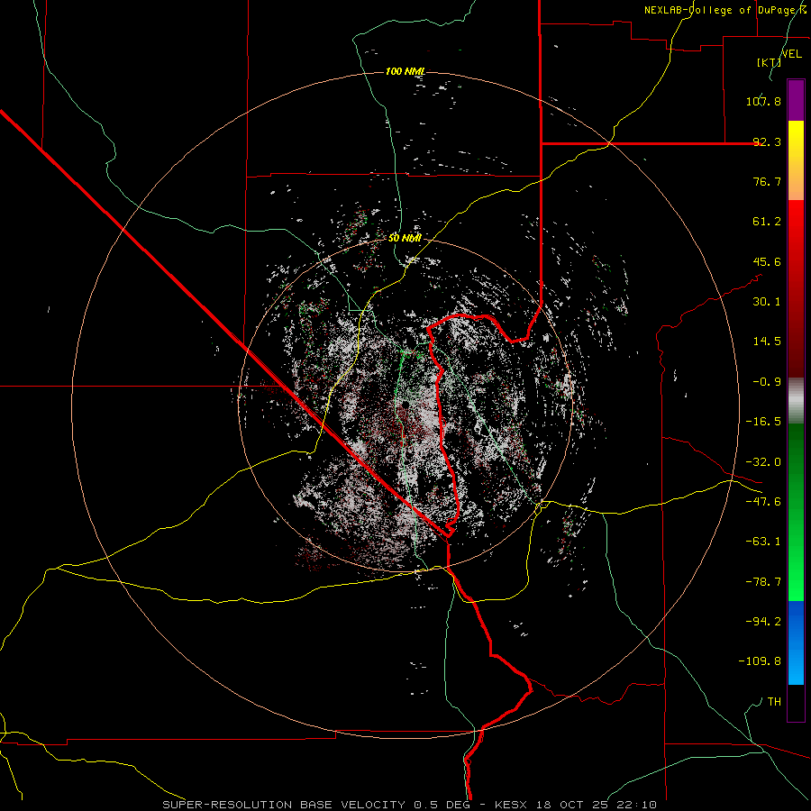Image resolution: width=811 pixels, height=811 pixels.
Task: Pick the purple segment of the velocity bar
Action: coord(796,100)
